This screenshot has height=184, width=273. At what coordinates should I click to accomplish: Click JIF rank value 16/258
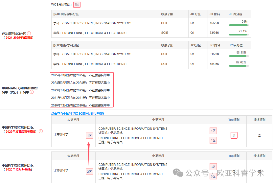click(214, 23)
